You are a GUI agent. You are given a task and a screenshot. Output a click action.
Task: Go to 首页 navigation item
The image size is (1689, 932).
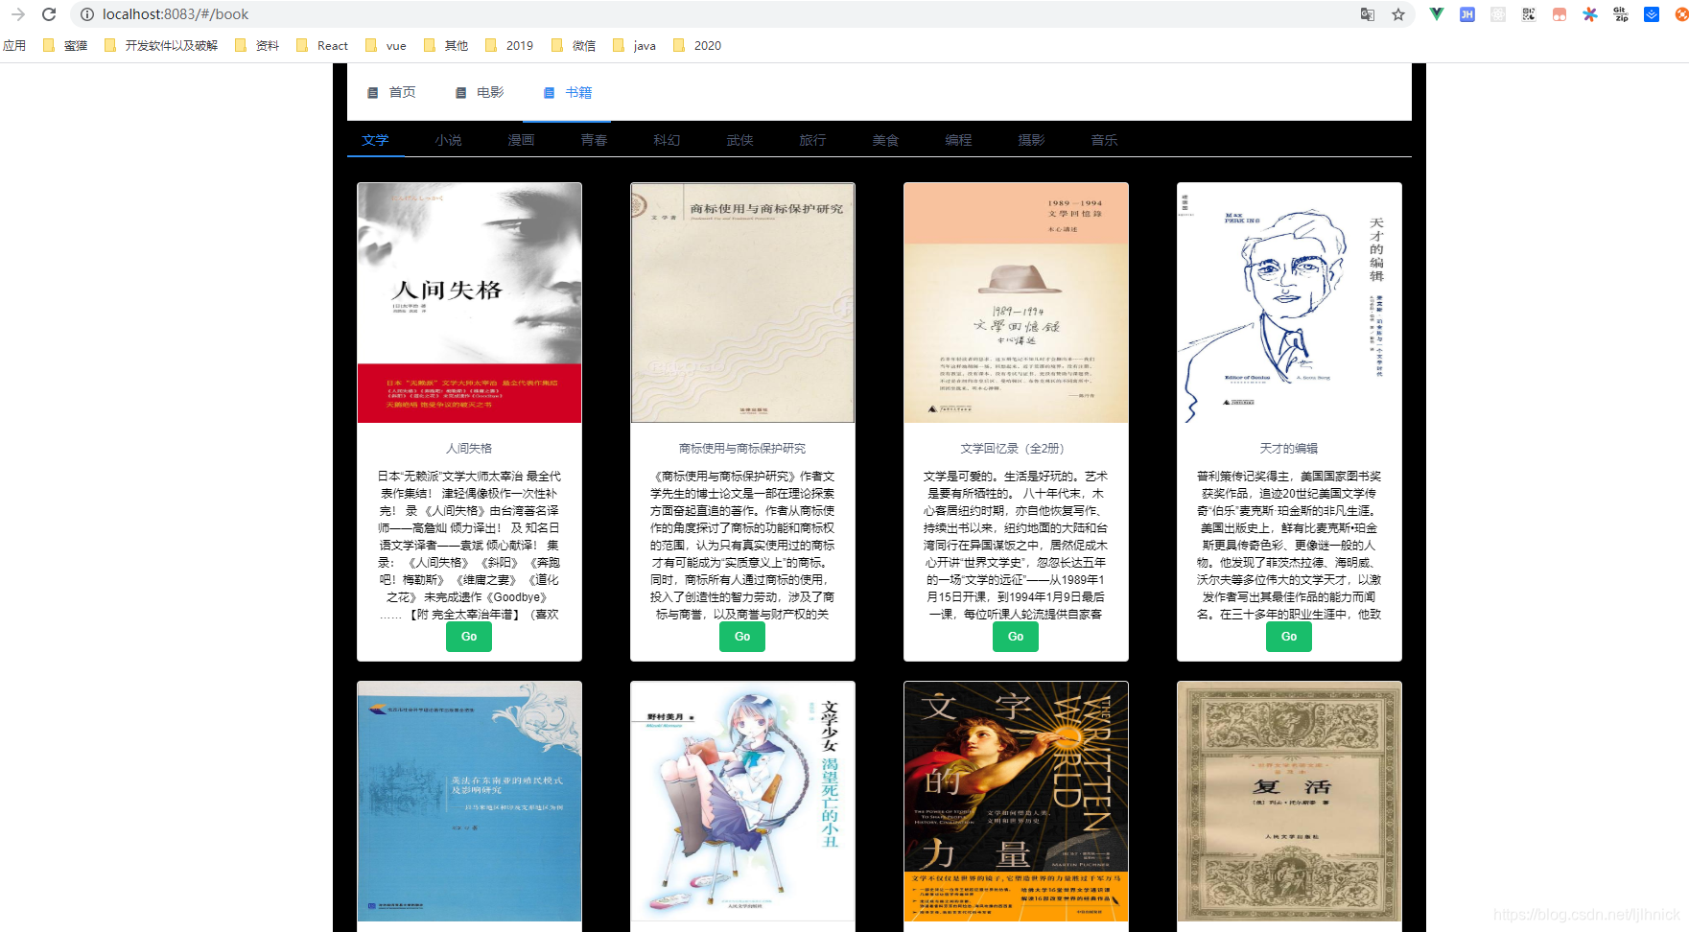(x=391, y=93)
